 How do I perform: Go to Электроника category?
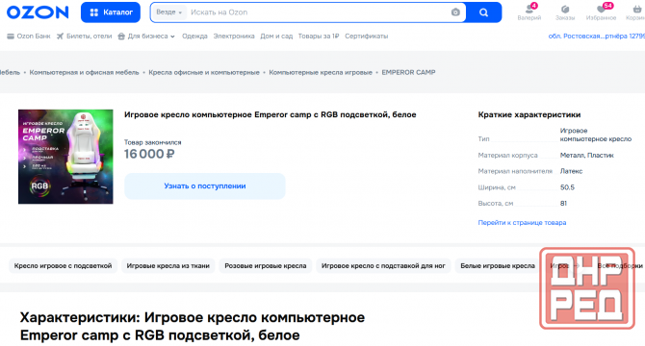pyautogui.click(x=234, y=37)
